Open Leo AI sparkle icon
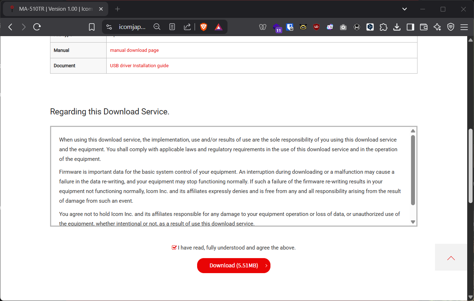This screenshot has width=474, height=301. 437,27
